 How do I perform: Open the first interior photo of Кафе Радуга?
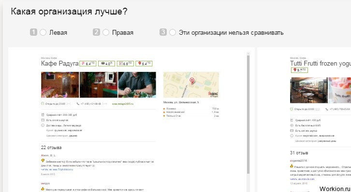pos(60,85)
